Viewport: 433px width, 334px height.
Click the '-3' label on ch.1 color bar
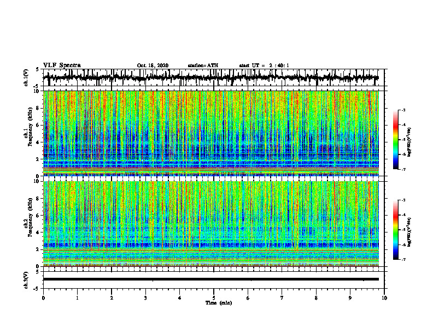(403, 110)
